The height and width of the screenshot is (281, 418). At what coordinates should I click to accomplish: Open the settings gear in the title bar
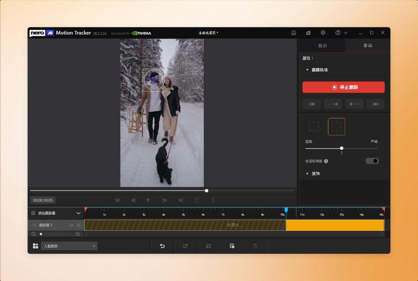coord(323,33)
